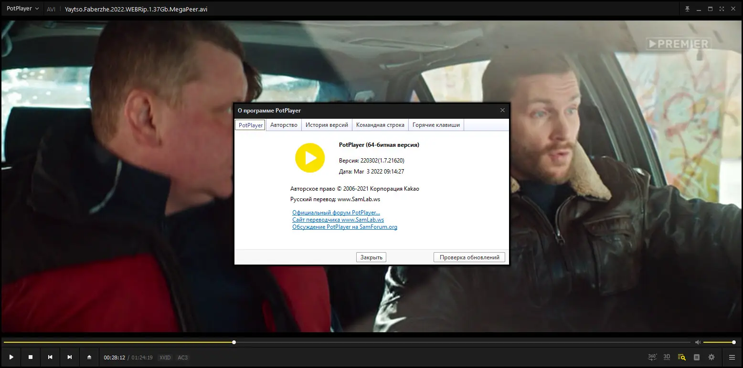The image size is (743, 368).
Task: Click the volume slider handle
Action: (733, 342)
